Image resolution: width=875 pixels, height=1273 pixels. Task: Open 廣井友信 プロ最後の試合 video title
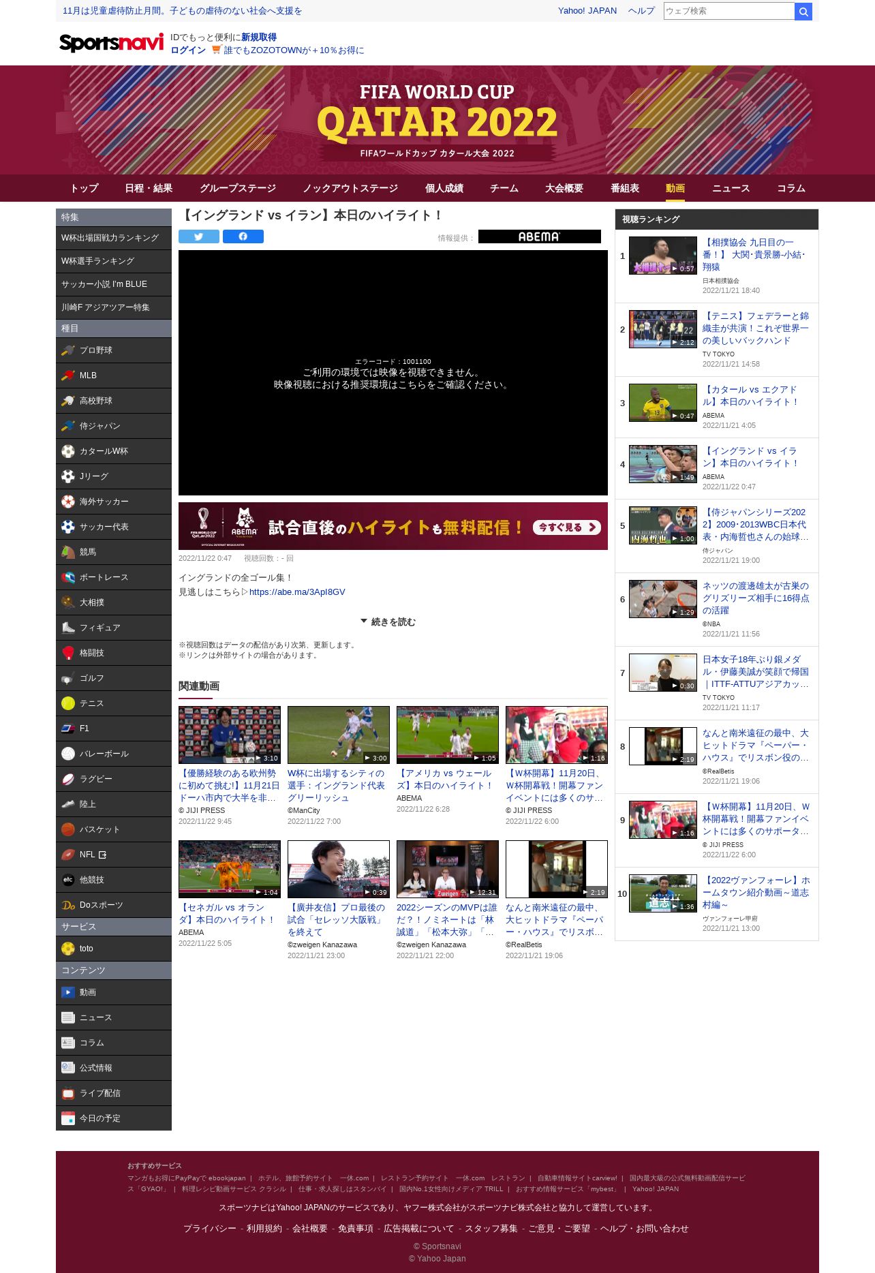click(337, 920)
